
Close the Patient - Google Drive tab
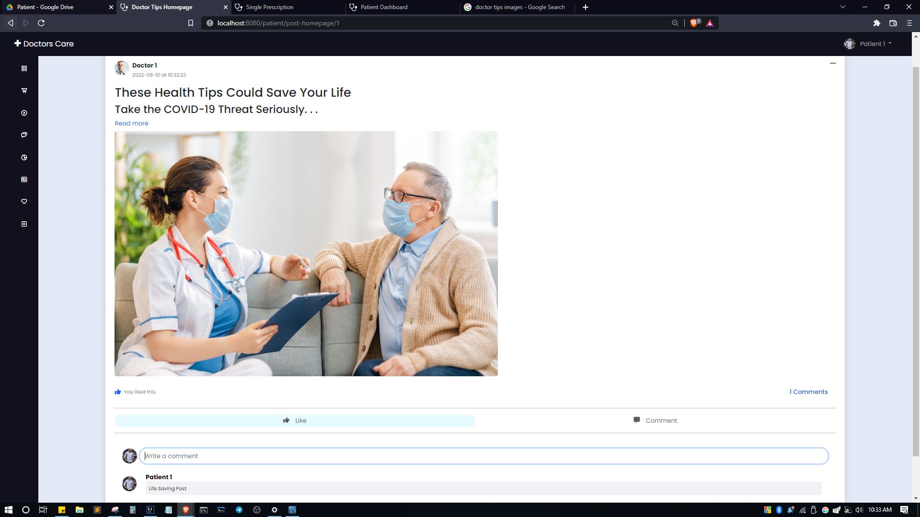tap(111, 7)
